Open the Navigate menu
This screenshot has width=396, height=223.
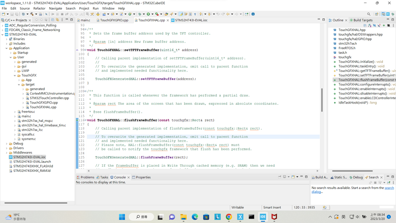coord(55,8)
